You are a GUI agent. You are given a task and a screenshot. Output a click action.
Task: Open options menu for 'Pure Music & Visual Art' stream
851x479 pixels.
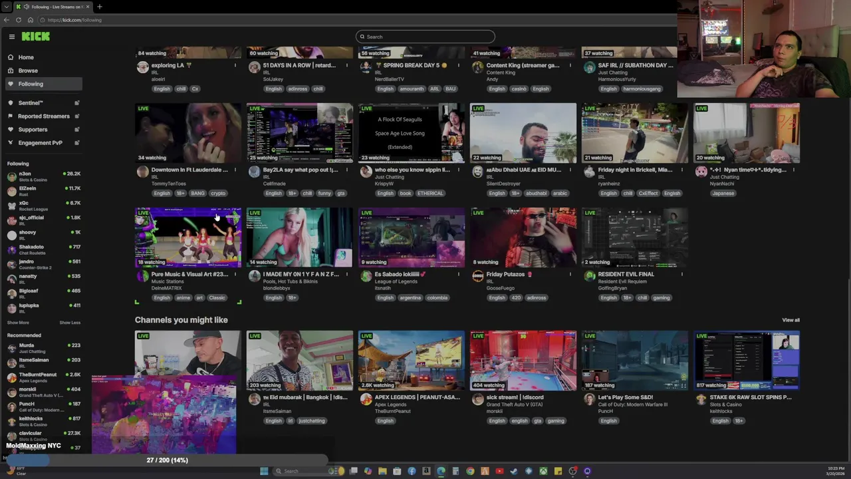235,274
